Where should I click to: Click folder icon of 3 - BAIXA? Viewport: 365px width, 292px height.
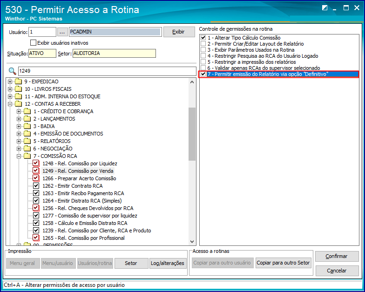27,126
